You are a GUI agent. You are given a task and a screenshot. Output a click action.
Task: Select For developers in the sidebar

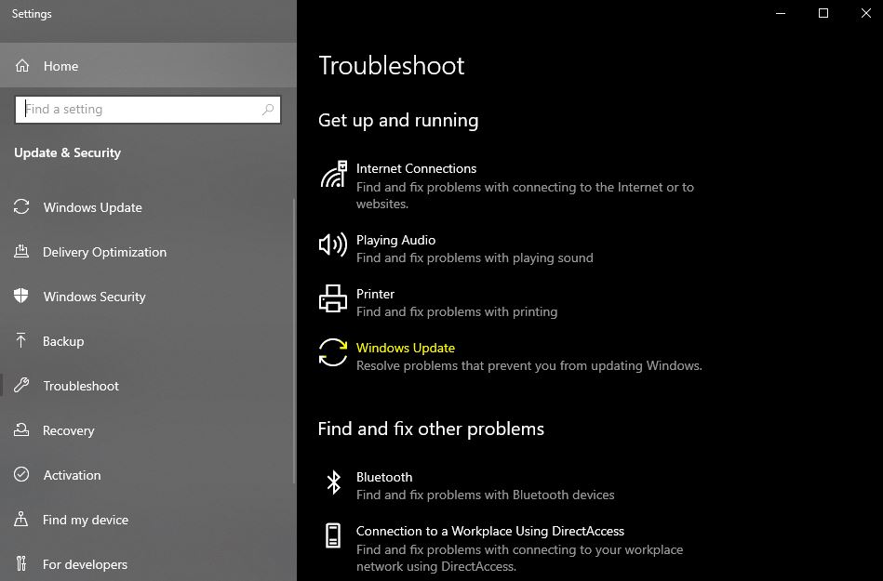point(85,564)
